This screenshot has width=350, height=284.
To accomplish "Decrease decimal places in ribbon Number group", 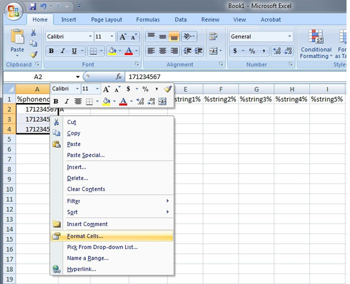I will pyautogui.click(x=288, y=51).
